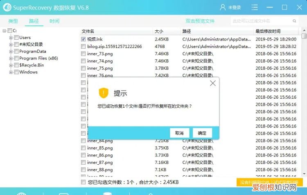Click the 未登录 login link

tap(235, 8)
